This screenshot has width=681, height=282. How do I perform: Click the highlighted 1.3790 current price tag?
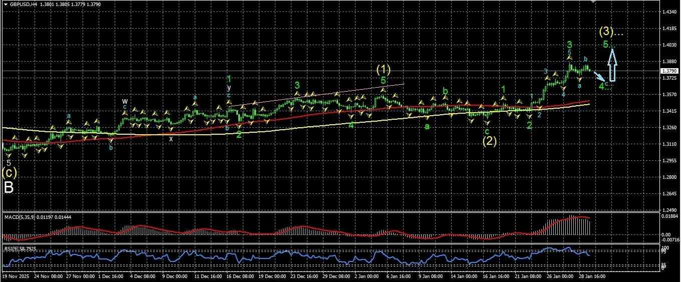669,71
